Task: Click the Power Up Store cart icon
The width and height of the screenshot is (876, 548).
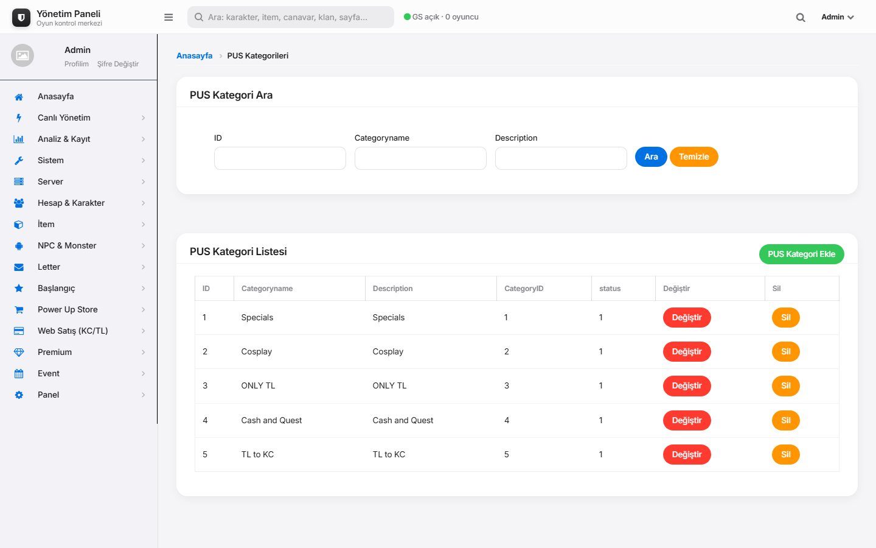Action: [19, 310]
